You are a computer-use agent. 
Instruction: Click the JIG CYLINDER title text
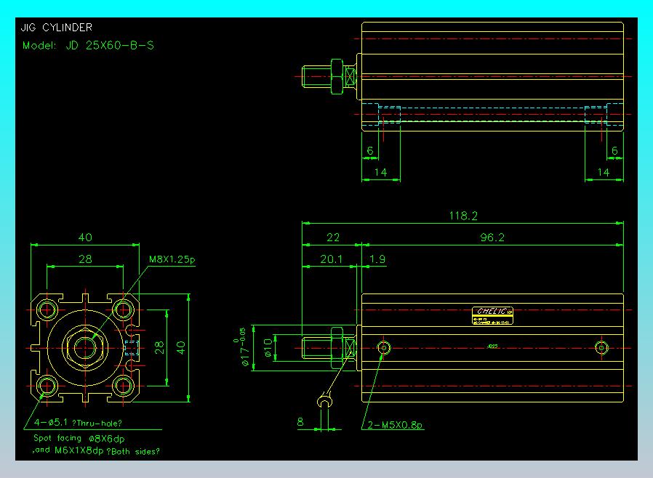coord(56,28)
